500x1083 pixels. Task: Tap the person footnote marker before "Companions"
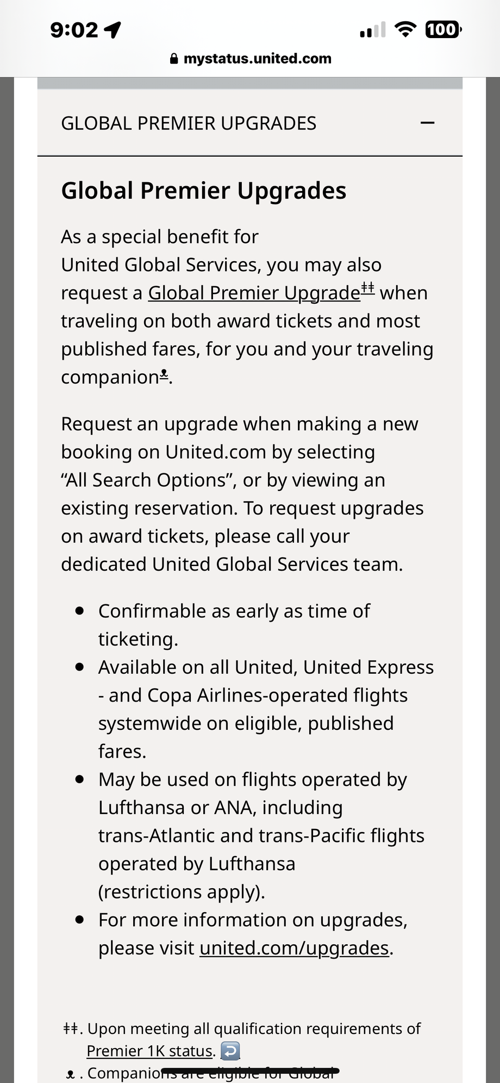[x=70, y=1074]
